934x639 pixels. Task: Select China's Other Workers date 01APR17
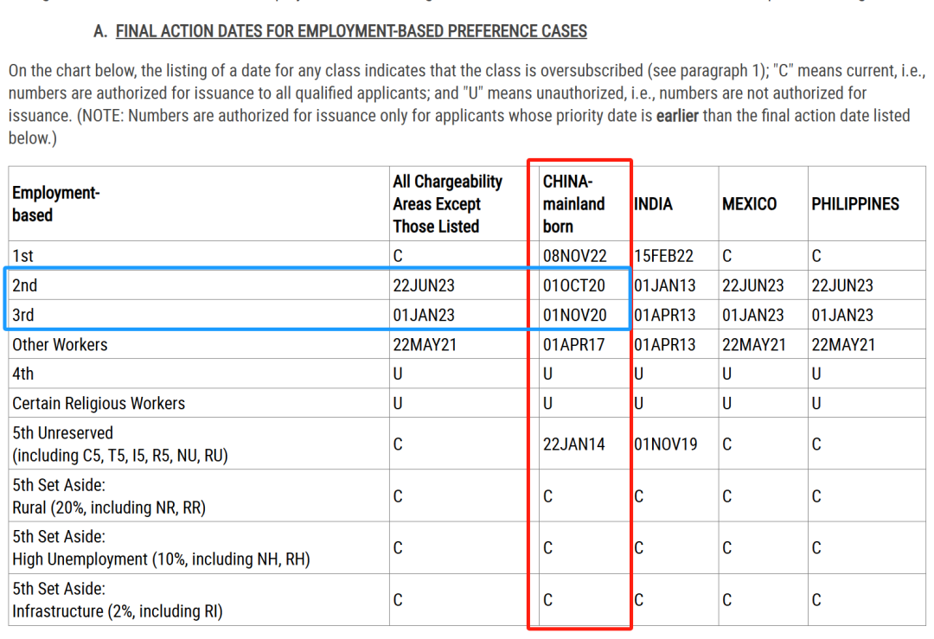point(574,344)
